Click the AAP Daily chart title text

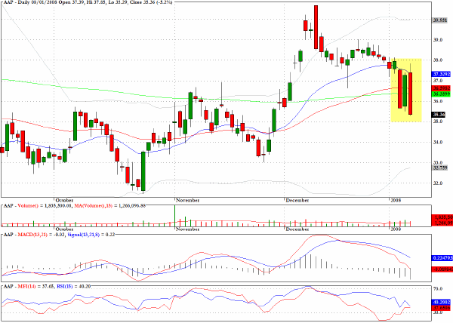click(x=88, y=2)
